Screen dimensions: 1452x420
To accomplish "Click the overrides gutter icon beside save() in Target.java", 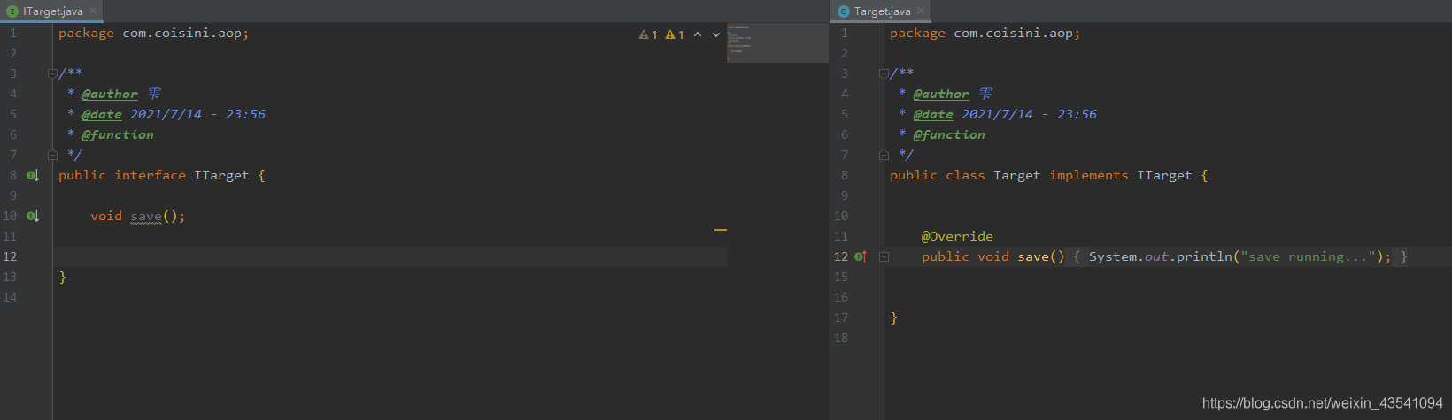I will 861,257.
